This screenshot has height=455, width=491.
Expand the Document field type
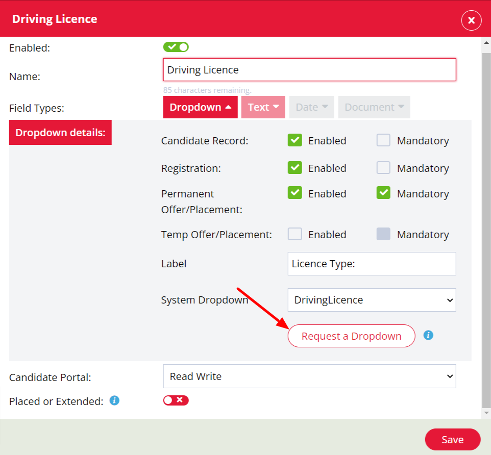point(374,107)
